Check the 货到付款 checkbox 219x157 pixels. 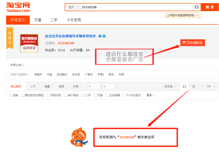pos(48,95)
